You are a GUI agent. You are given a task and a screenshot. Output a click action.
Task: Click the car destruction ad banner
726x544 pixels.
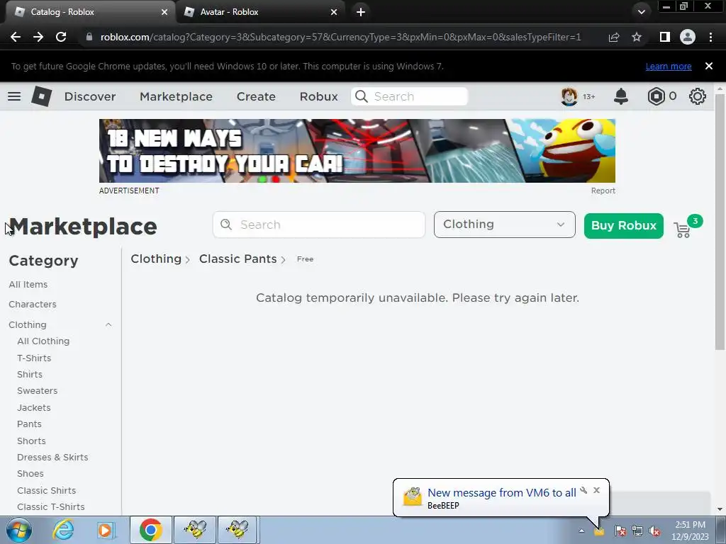coord(357,151)
